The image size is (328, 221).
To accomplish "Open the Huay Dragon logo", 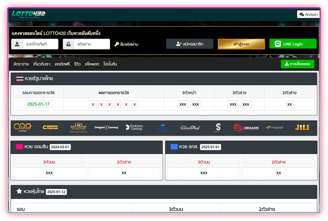I will pos(246,128).
